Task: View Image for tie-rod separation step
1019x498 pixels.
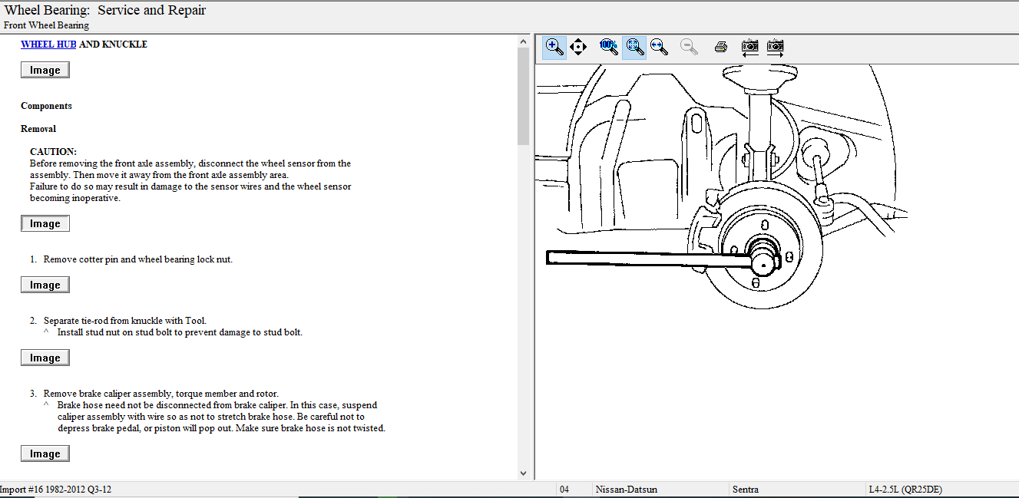Action: [x=45, y=358]
